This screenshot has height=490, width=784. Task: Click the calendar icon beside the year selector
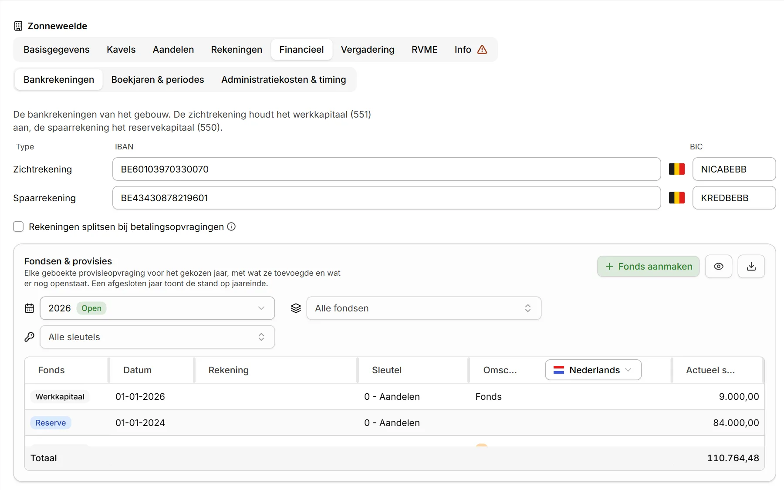click(x=30, y=308)
